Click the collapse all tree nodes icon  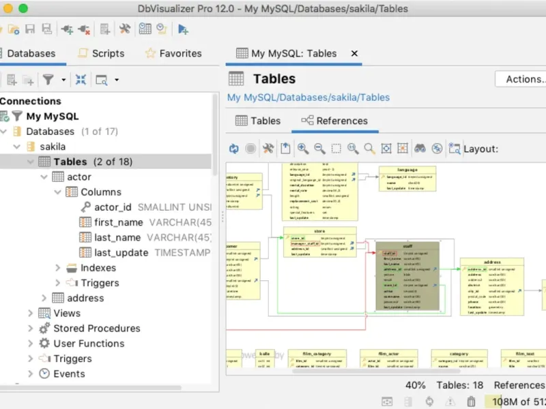(x=81, y=80)
